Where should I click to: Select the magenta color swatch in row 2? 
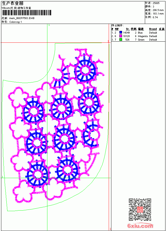(121, 36)
